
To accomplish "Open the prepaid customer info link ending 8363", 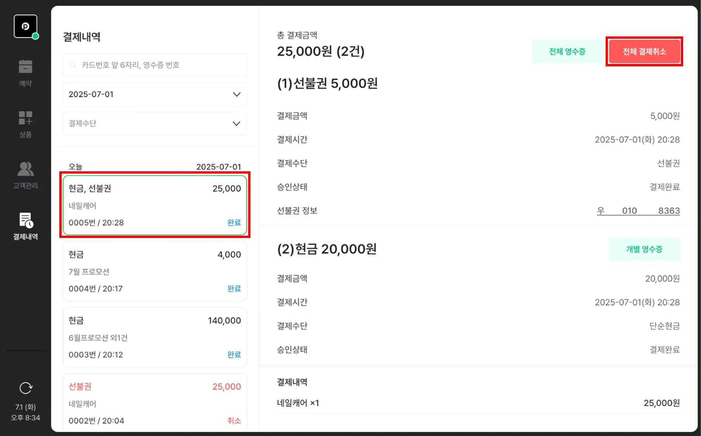I will pos(638,211).
